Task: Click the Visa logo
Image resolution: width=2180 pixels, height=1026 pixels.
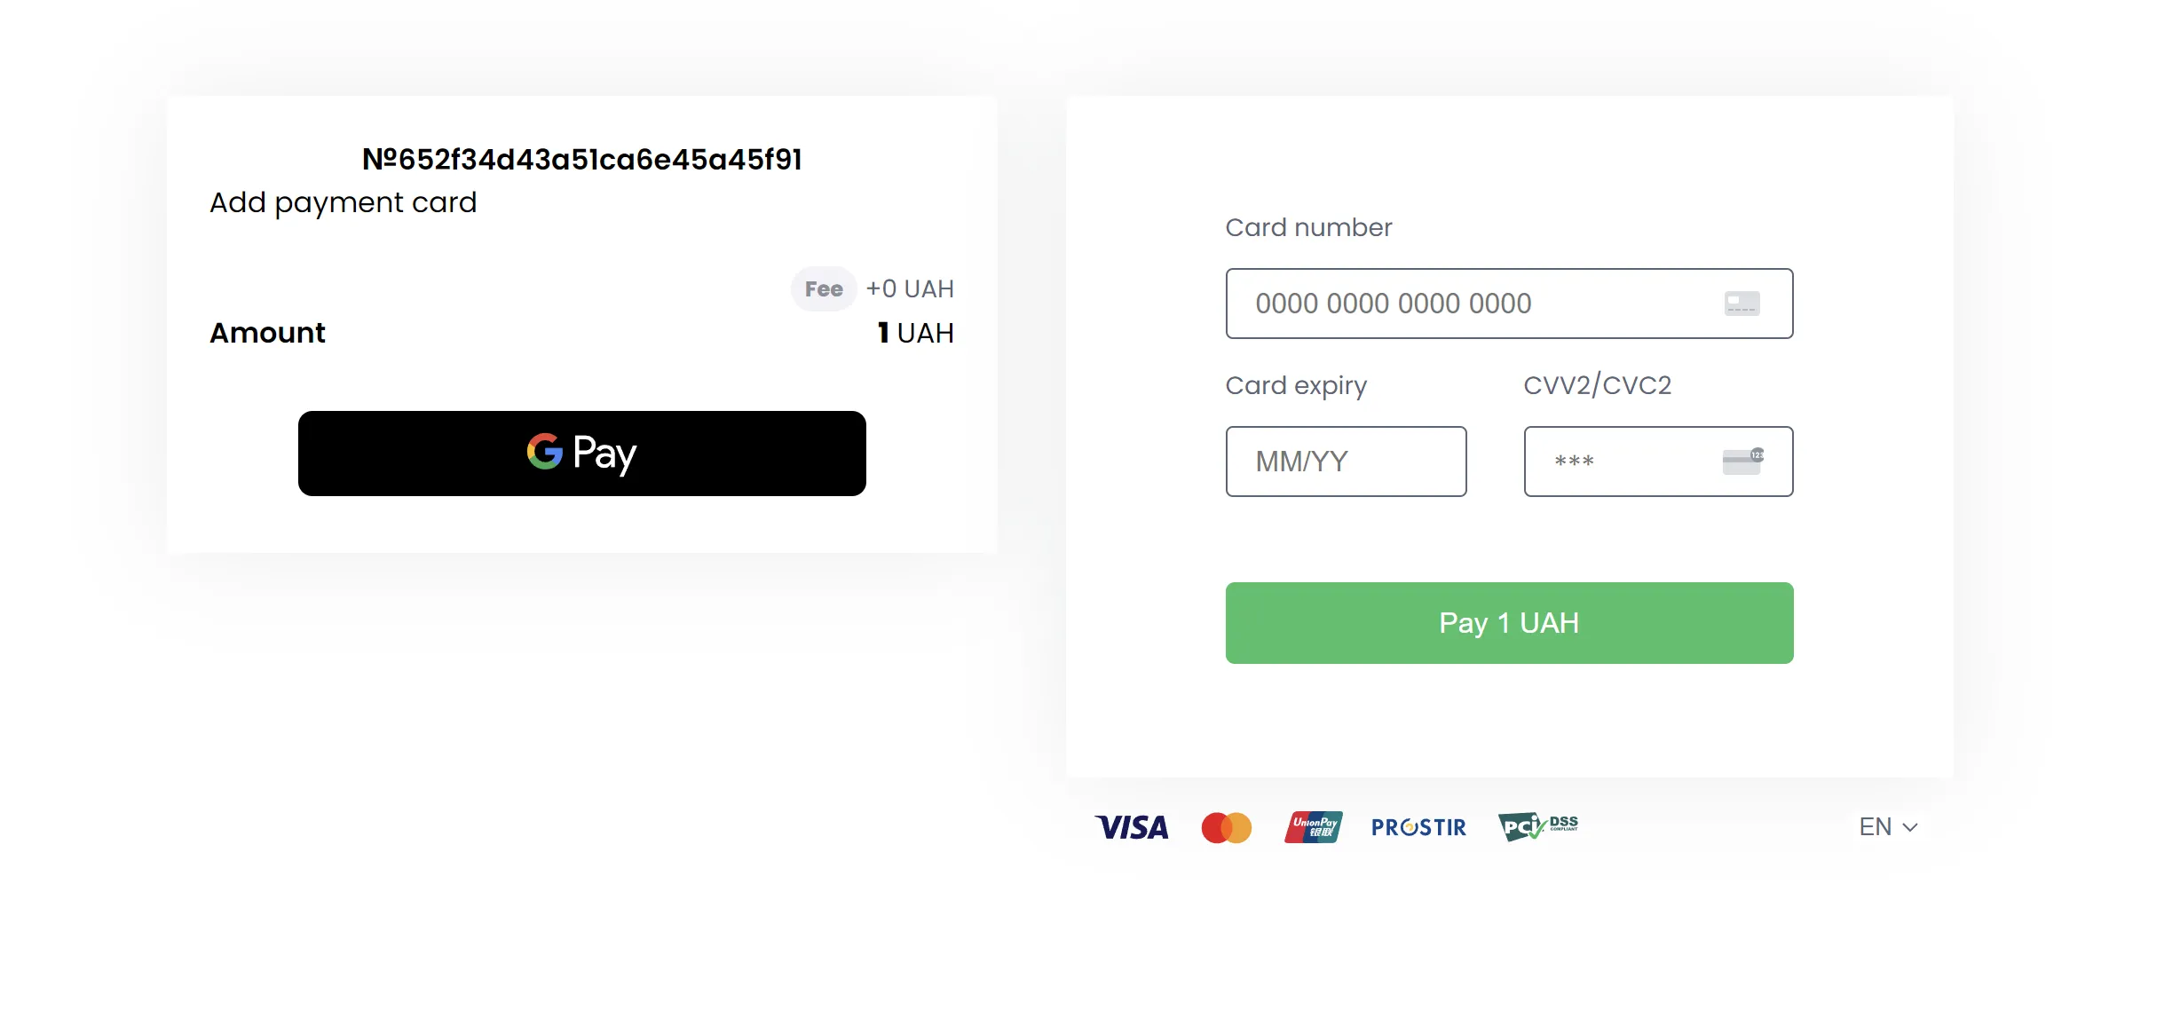Action: [x=1132, y=827]
